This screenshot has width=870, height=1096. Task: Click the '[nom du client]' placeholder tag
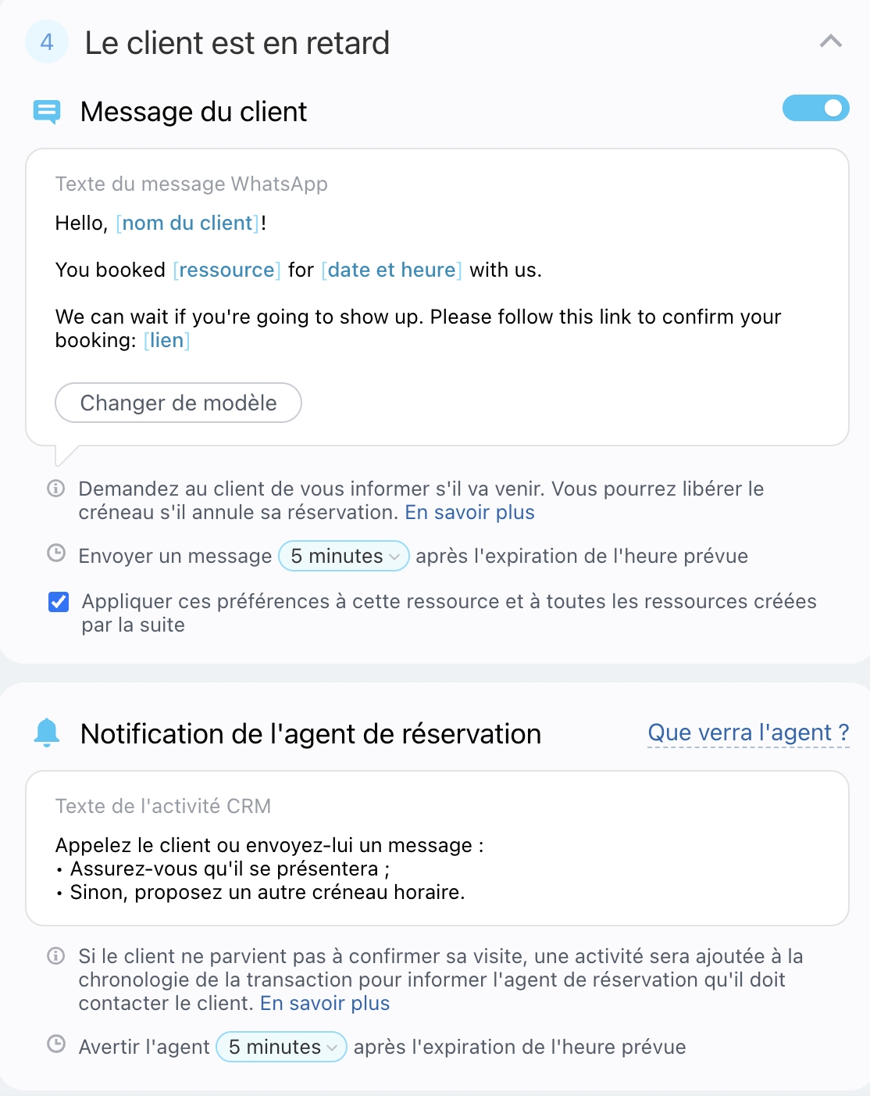tap(187, 224)
